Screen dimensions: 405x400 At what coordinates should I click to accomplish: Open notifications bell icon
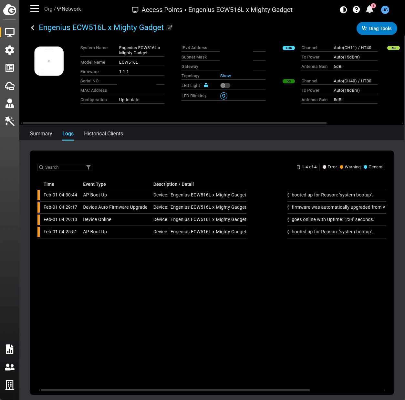(370, 10)
